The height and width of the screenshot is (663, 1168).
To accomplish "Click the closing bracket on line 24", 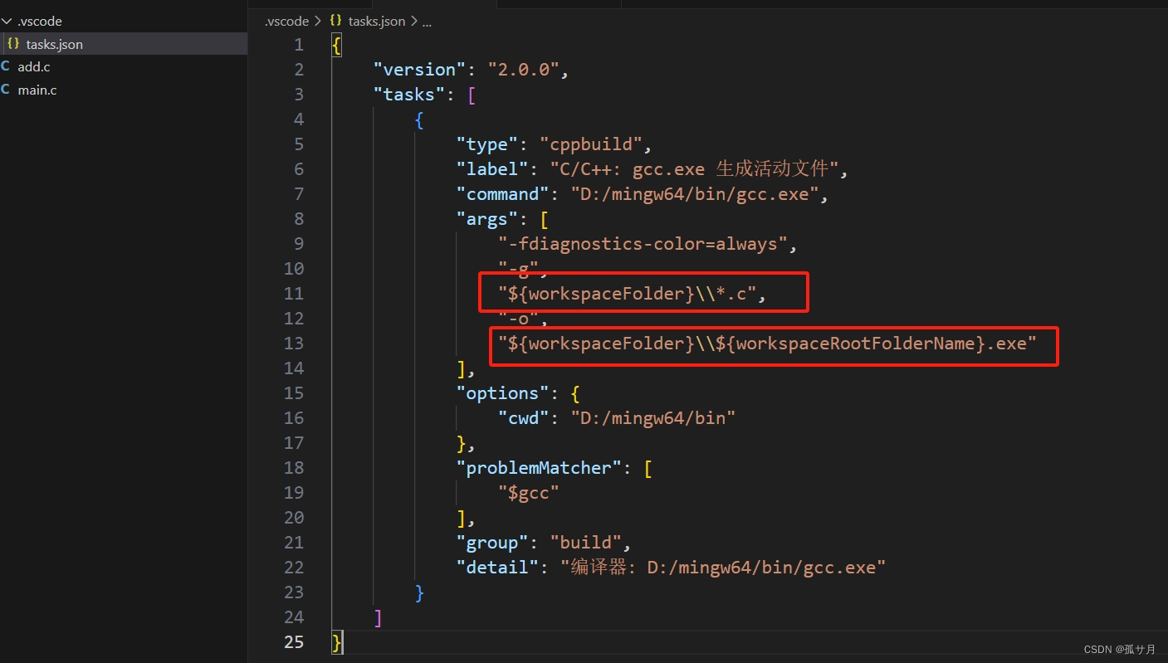I will 378,617.
